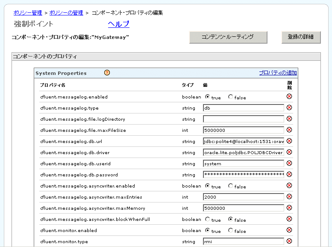Delete the cfluent.messagelog.asyncwriter.blockWhenFull property
Screen dimensions: 332x247
[289, 219]
